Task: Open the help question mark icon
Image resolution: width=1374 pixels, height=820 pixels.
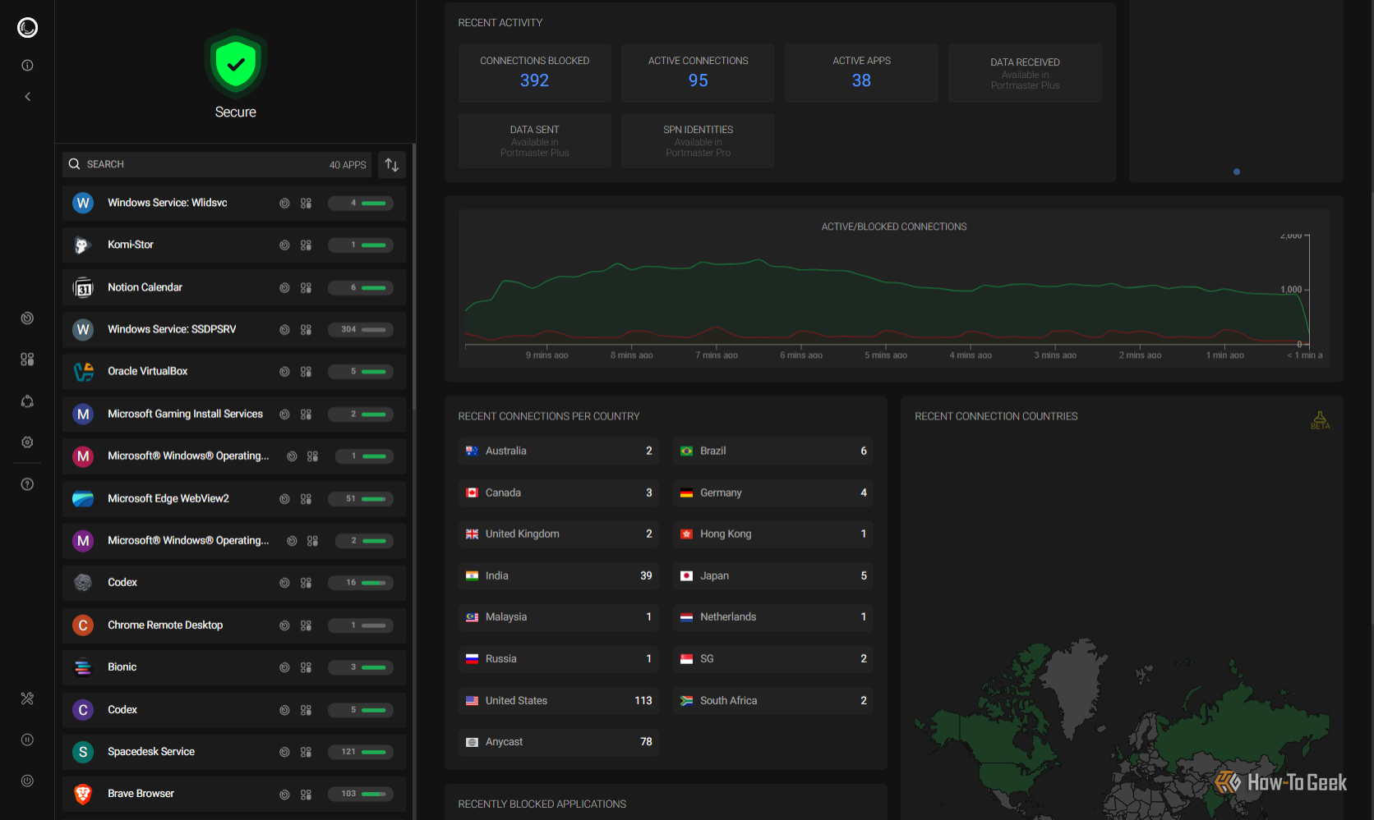Action: click(x=27, y=484)
